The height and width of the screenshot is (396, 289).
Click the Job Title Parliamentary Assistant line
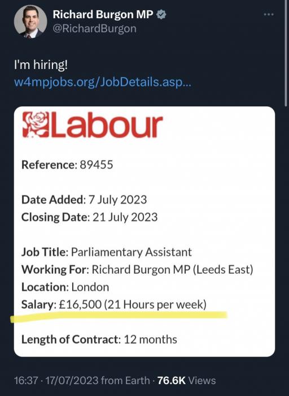click(x=107, y=252)
